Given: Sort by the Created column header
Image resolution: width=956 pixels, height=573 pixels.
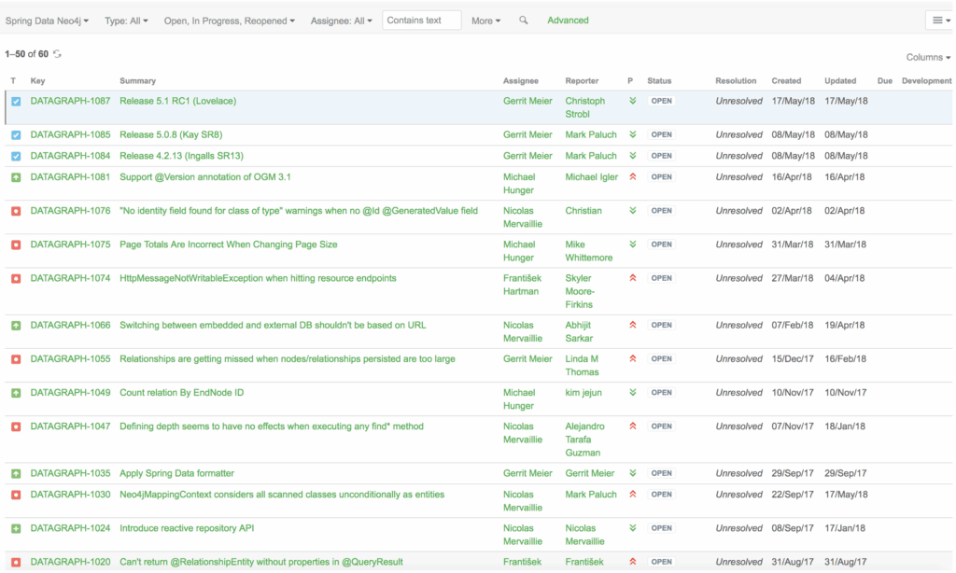Looking at the screenshot, I should (x=786, y=80).
